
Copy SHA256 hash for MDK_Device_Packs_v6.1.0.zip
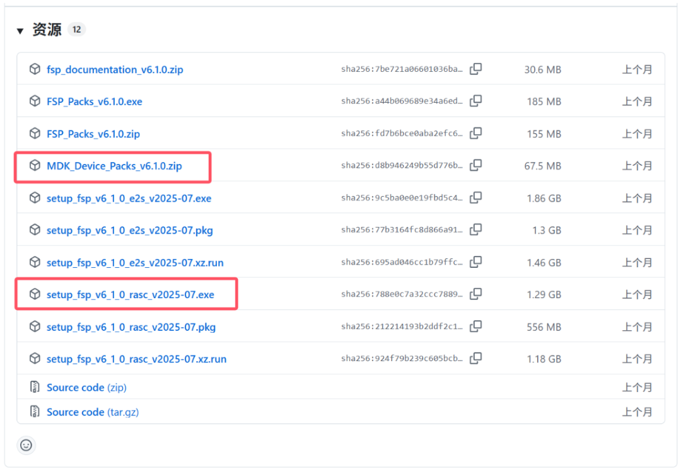(476, 166)
